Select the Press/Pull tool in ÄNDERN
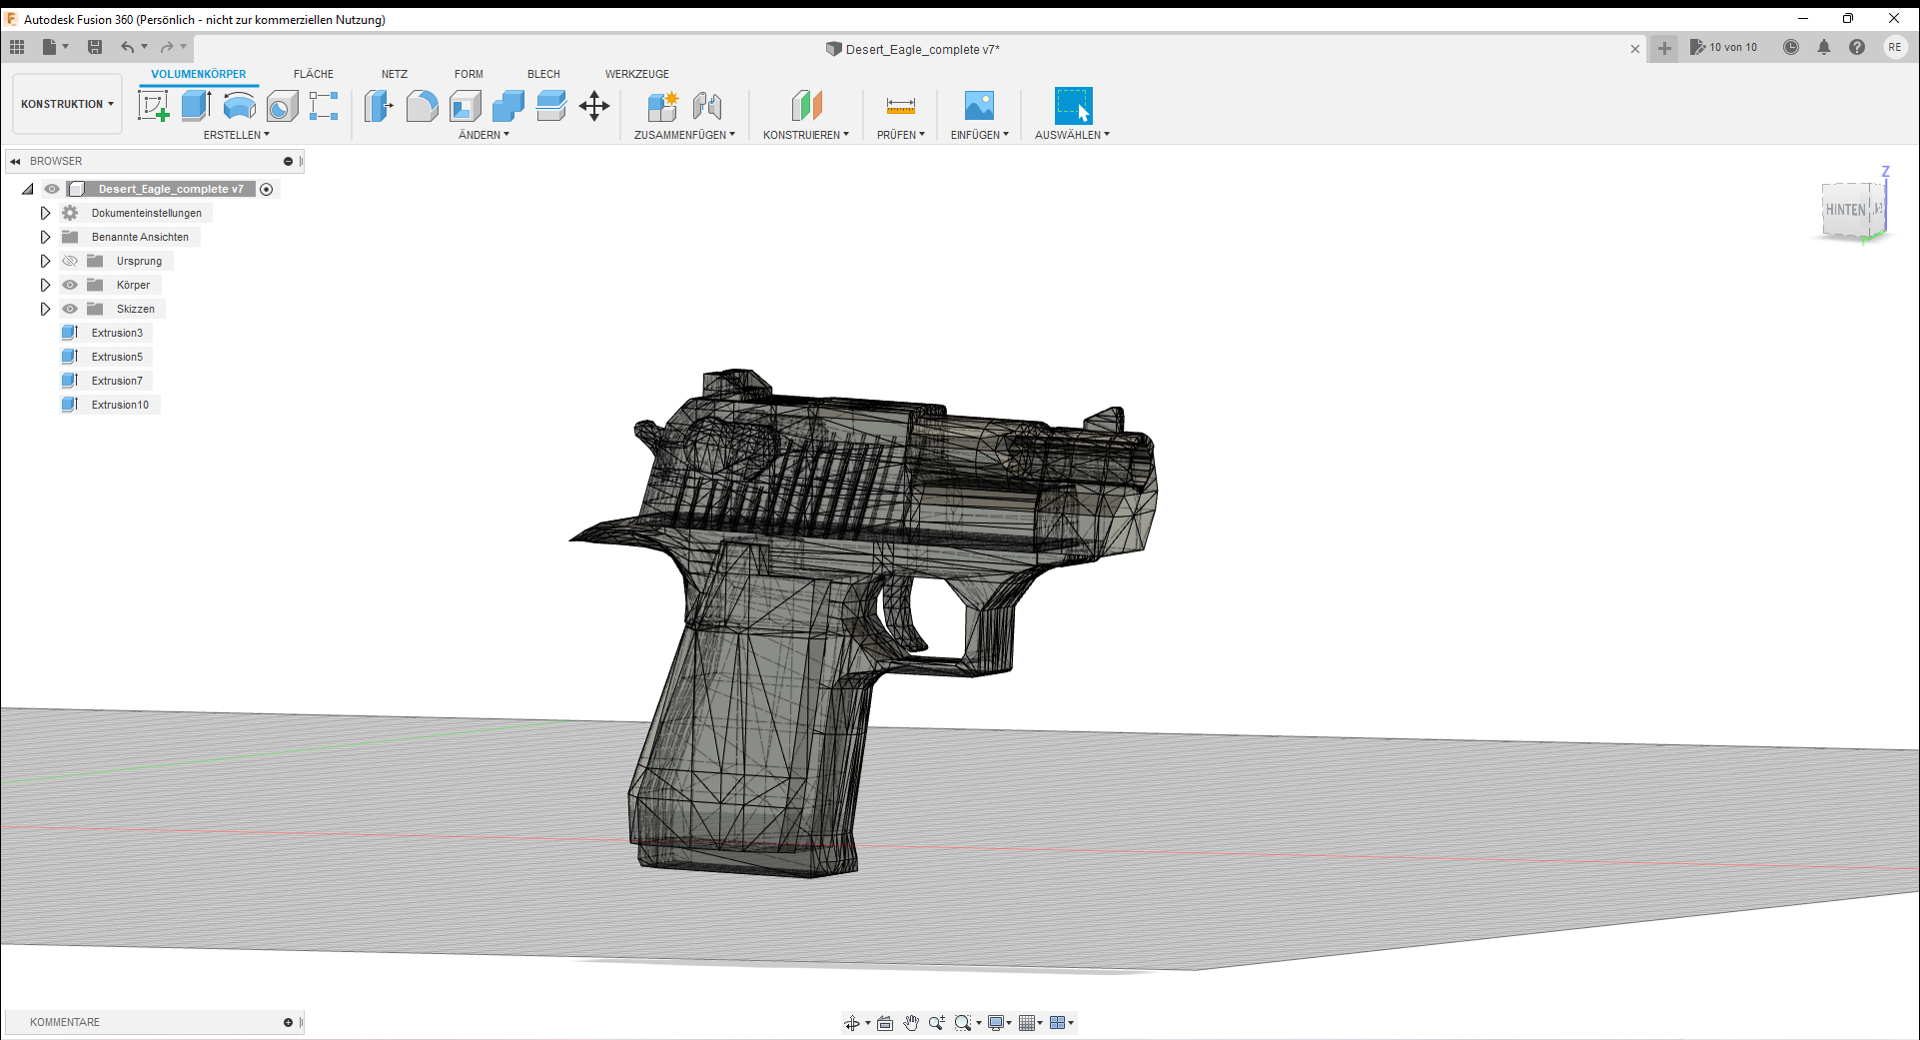 [x=378, y=105]
